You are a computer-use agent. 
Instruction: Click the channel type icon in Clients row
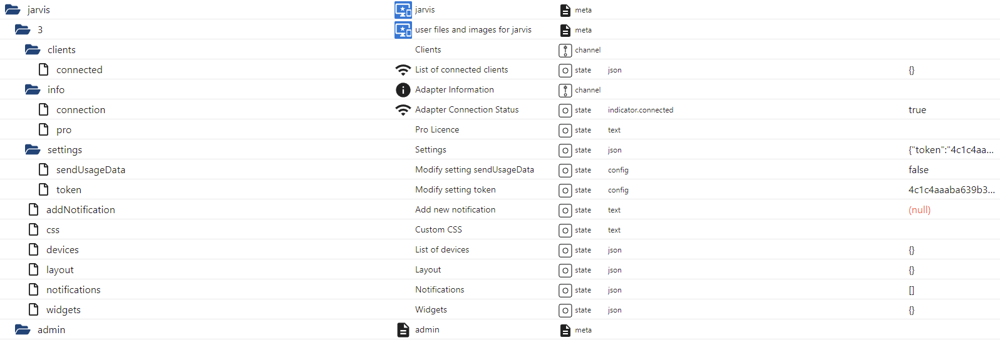click(x=565, y=50)
